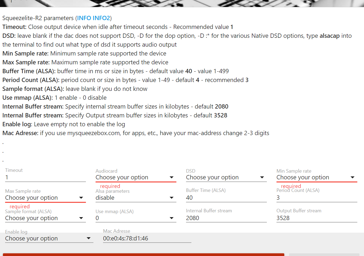This screenshot has height=256, width=364.
Task: Click the 'Period Count (ALSA):' description heading
Action: (31, 80)
